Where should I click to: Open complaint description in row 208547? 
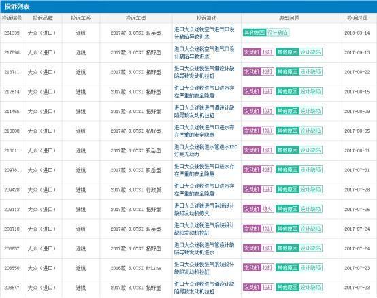tap(204, 288)
